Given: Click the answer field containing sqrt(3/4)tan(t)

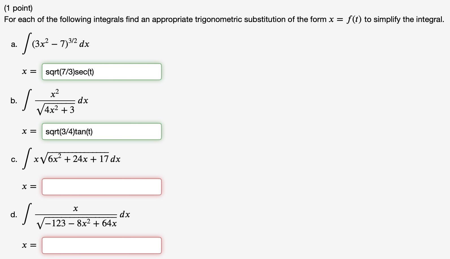Looking at the screenshot, I should coord(102,131).
